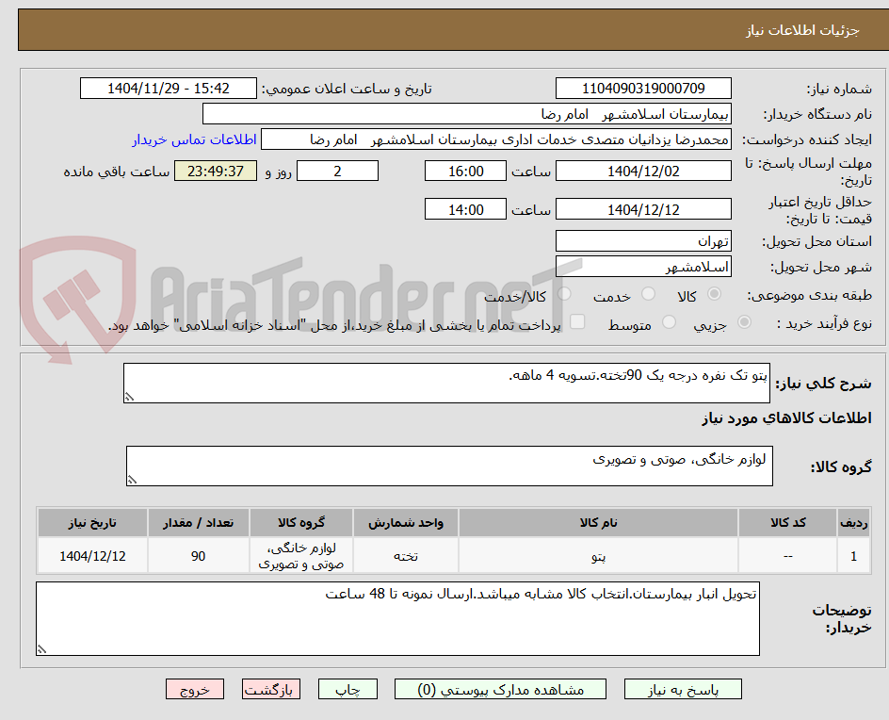Click the validity time field 14:00
The width and height of the screenshot is (889, 720).
[465, 209]
